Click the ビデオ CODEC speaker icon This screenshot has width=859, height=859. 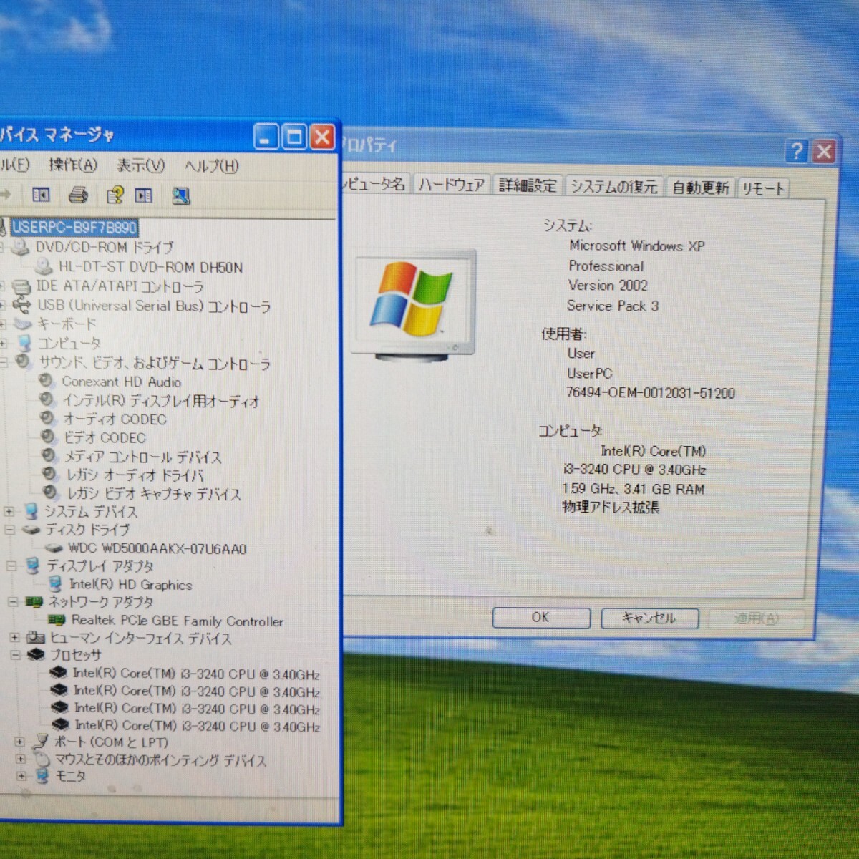coord(49,437)
